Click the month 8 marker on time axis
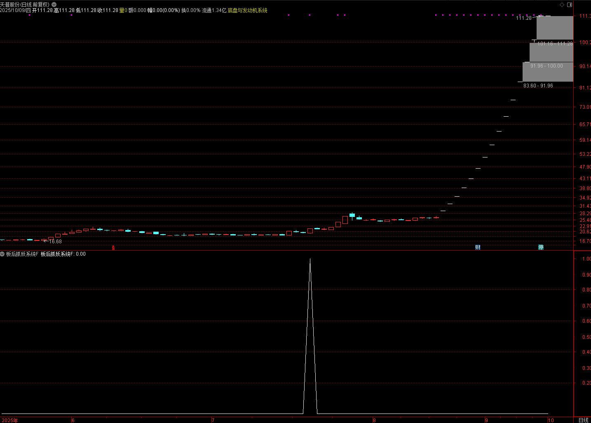The image size is (591, 423). pos(374,421)
